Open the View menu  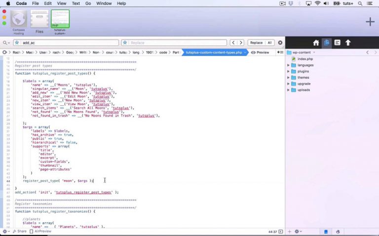click(62, 3)
